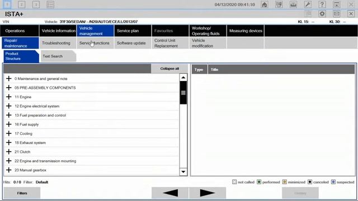Expand '05 PRE-ASSEMBLY COMPONENTS' node
Viewport: 358px width, 201px height.
(x=9, y=88)
